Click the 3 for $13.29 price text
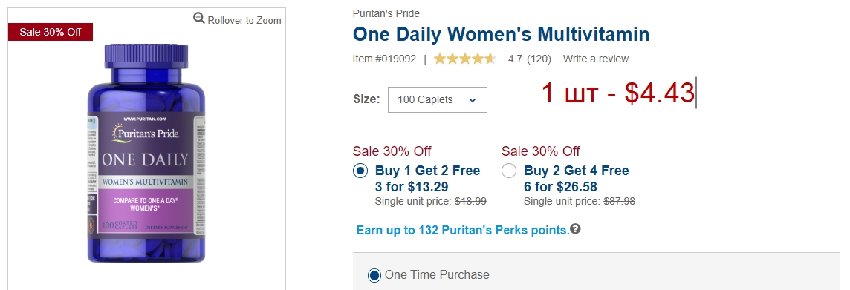This screenshot has width=850, height=290. click(412, 187)
